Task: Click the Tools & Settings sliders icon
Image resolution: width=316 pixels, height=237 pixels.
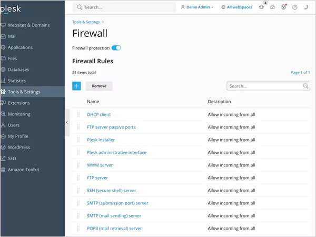Action: tap(3, 92)
